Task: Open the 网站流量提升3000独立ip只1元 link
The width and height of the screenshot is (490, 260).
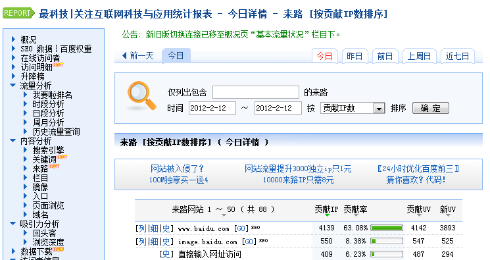Action: click(298, 169)
